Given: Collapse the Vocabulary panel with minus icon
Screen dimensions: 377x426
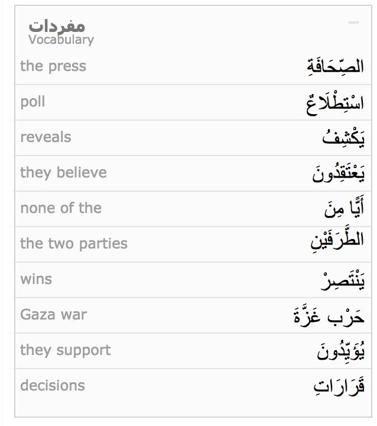Looking at the screenshot, I should 354,23.
